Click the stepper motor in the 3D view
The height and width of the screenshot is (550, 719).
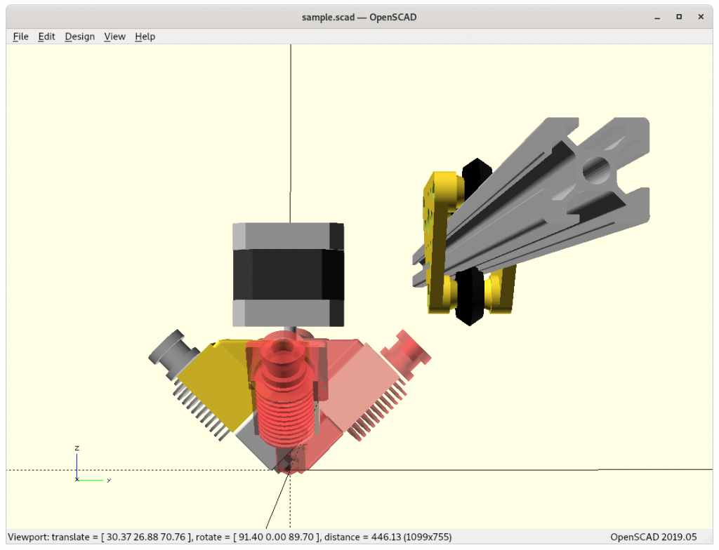pos(289,274)
